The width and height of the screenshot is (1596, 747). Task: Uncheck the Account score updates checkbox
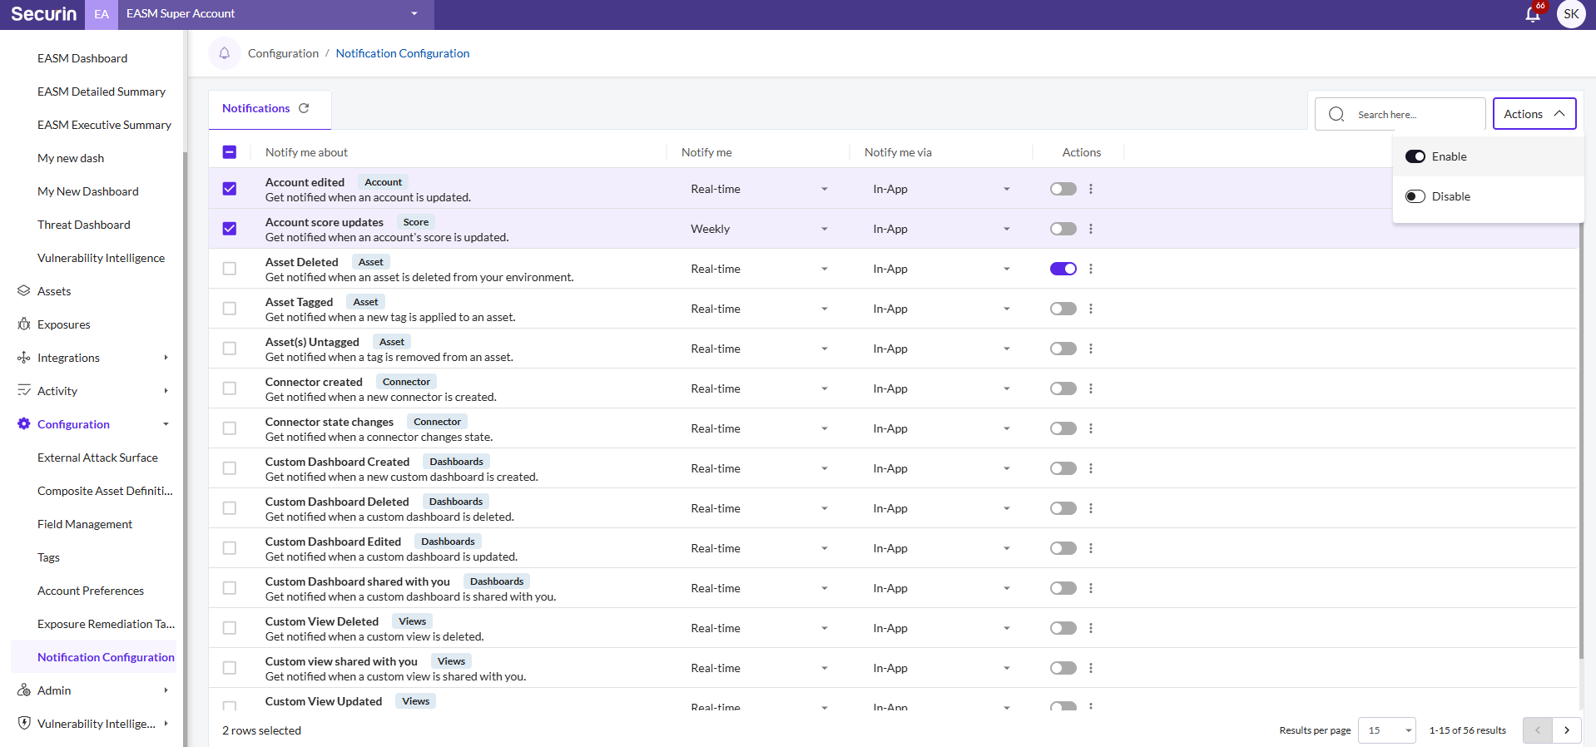pos(230,229)
